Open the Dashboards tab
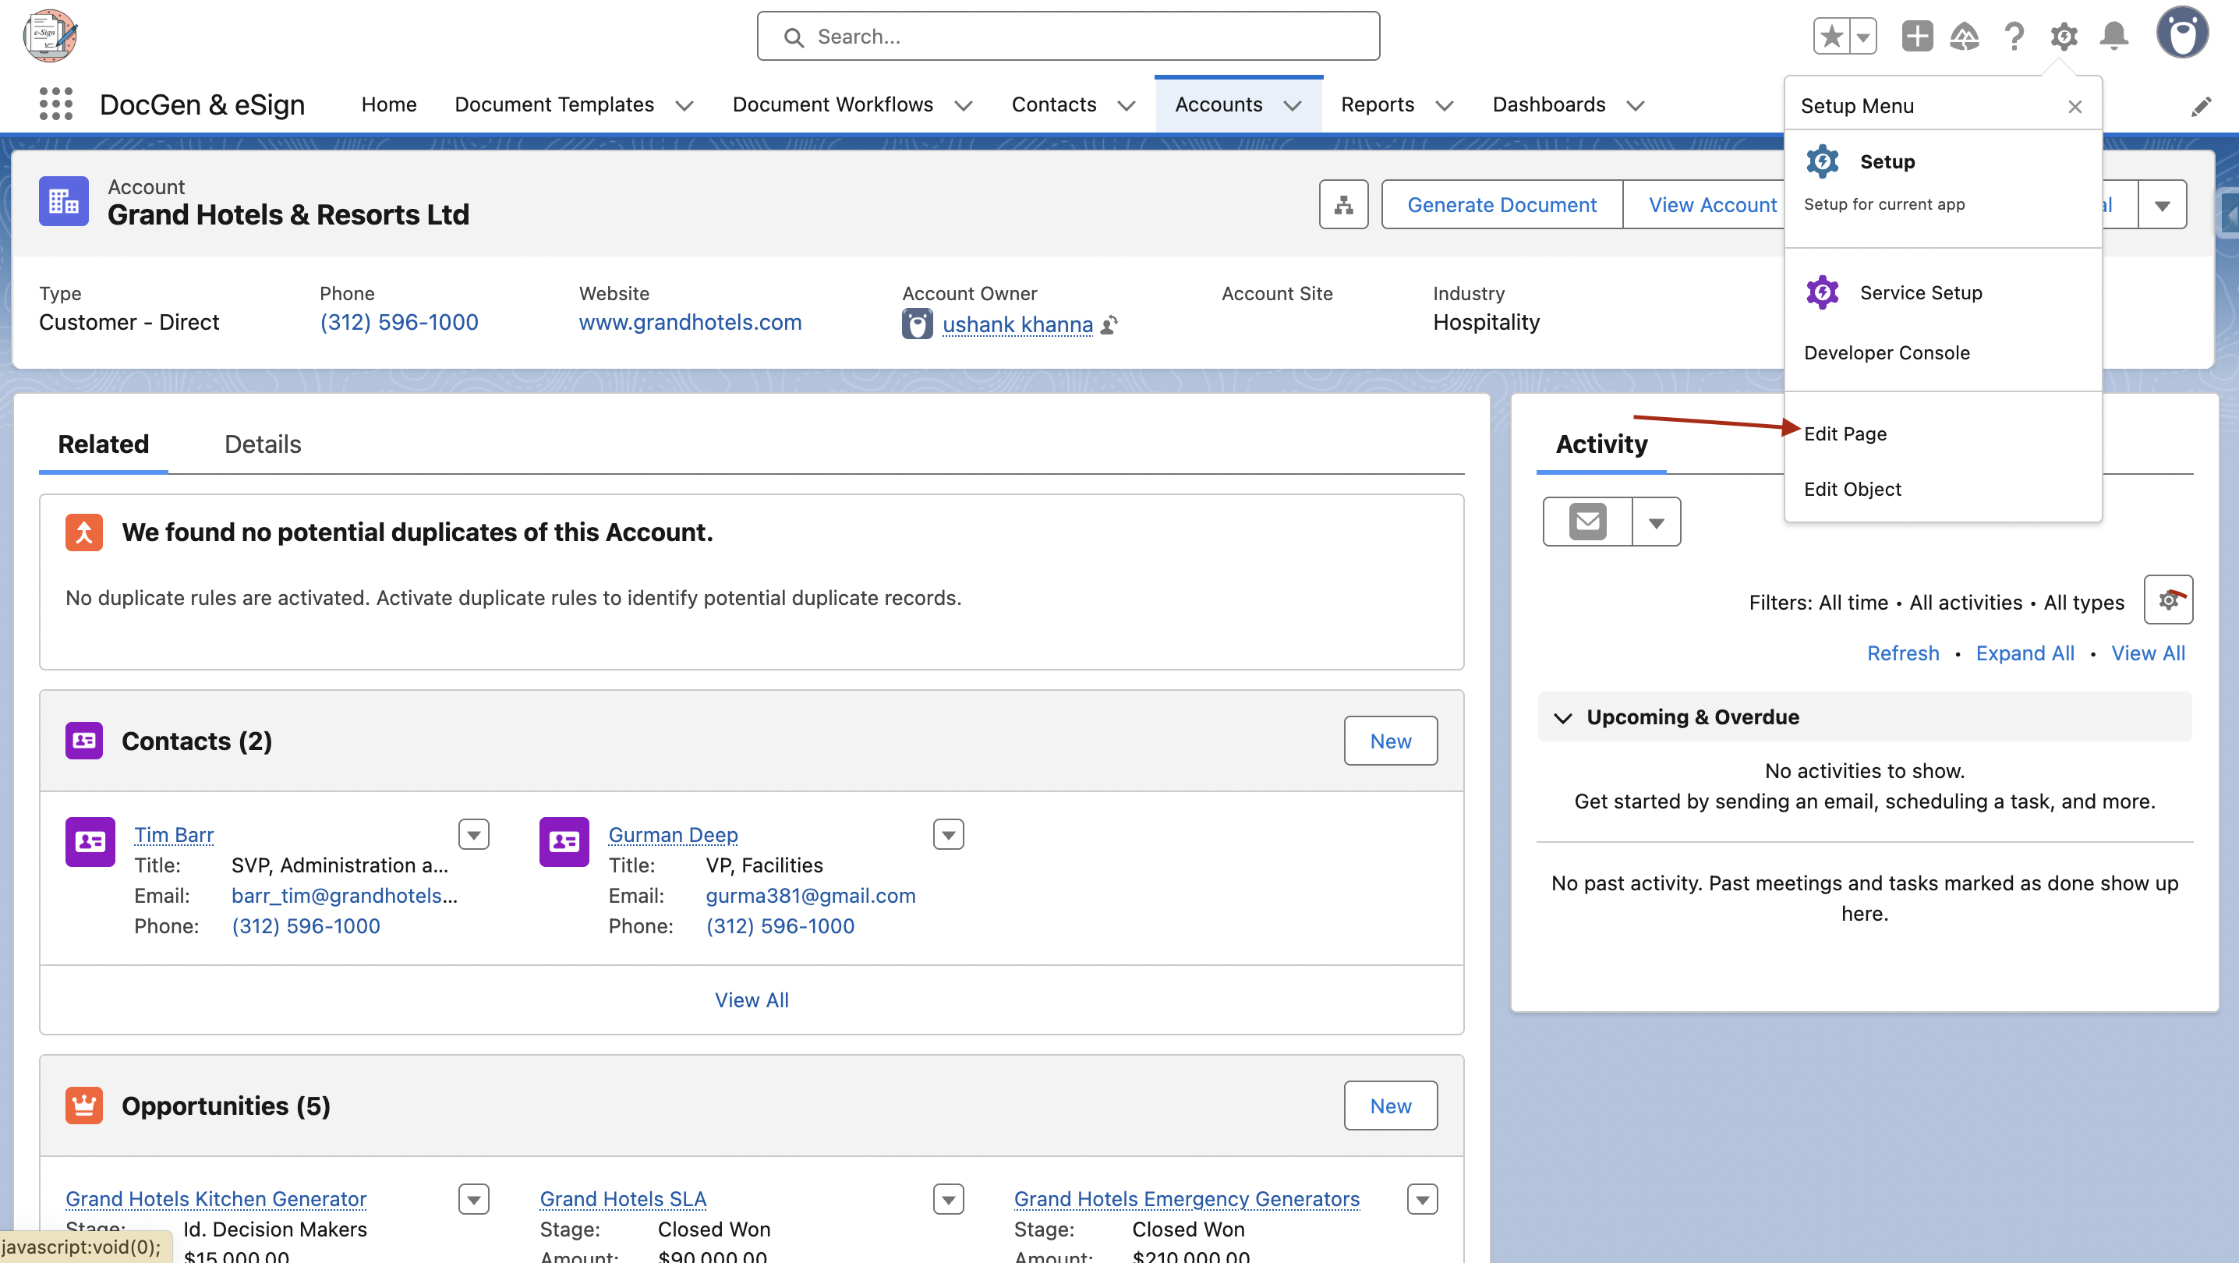This screenshot has height=1263, width=2239. coord(1548,104)
